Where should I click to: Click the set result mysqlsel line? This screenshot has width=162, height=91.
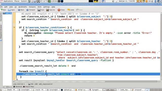66,60
